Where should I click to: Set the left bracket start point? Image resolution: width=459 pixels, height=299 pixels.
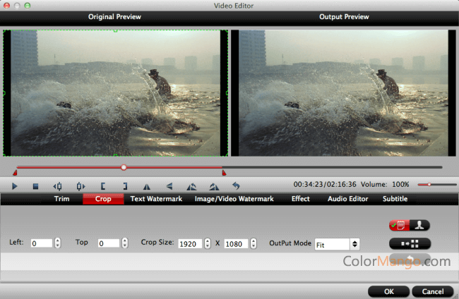103,186
